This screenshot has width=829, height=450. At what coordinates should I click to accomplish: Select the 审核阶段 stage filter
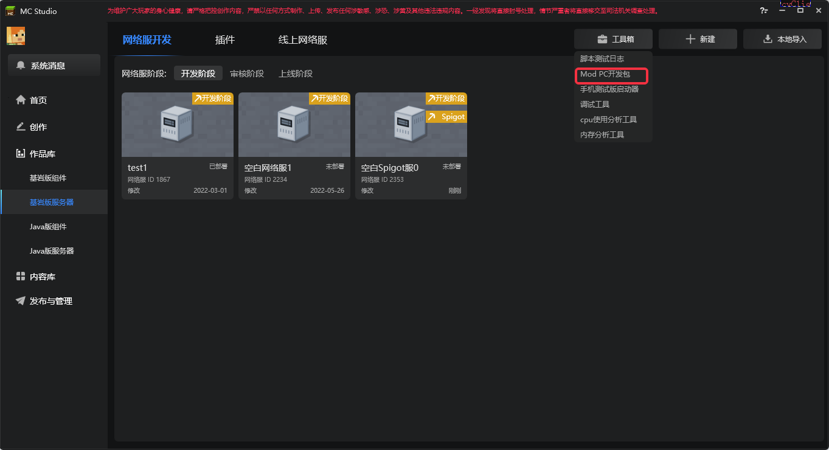pyautogui.click(x=247, y=74)
